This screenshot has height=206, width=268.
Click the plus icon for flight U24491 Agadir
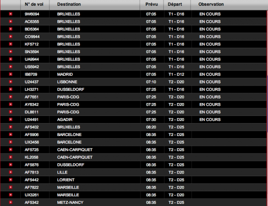point(11,119)
